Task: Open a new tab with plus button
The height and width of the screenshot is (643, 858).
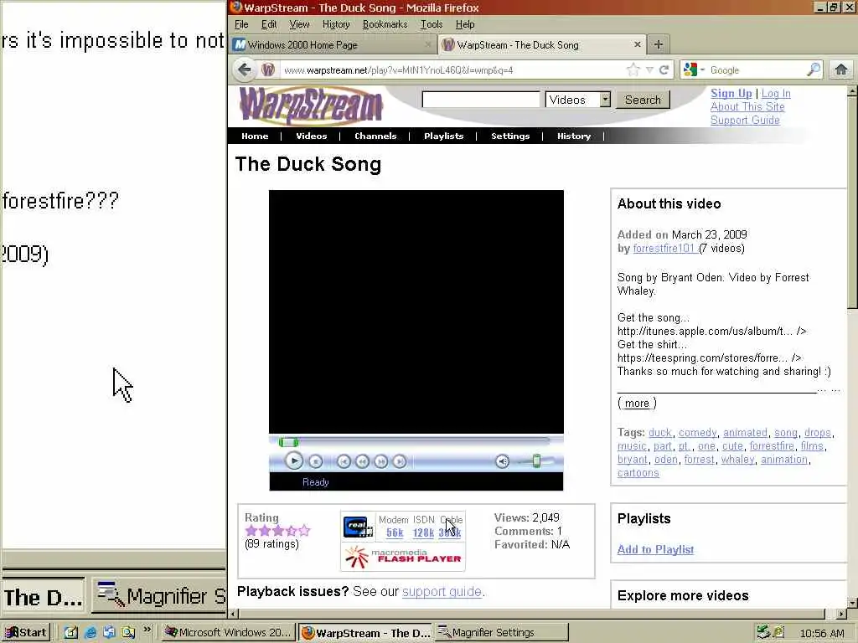Action: tap(659, 45)
